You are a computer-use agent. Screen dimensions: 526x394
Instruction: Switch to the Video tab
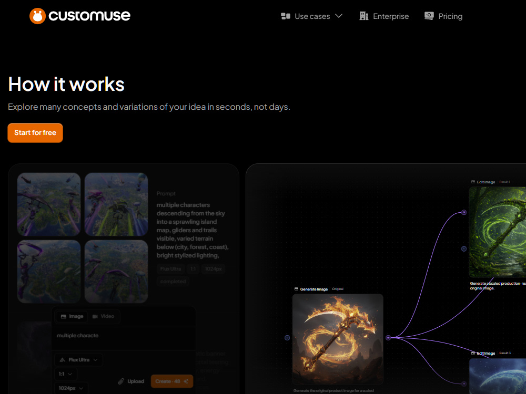tap(103, 316)
